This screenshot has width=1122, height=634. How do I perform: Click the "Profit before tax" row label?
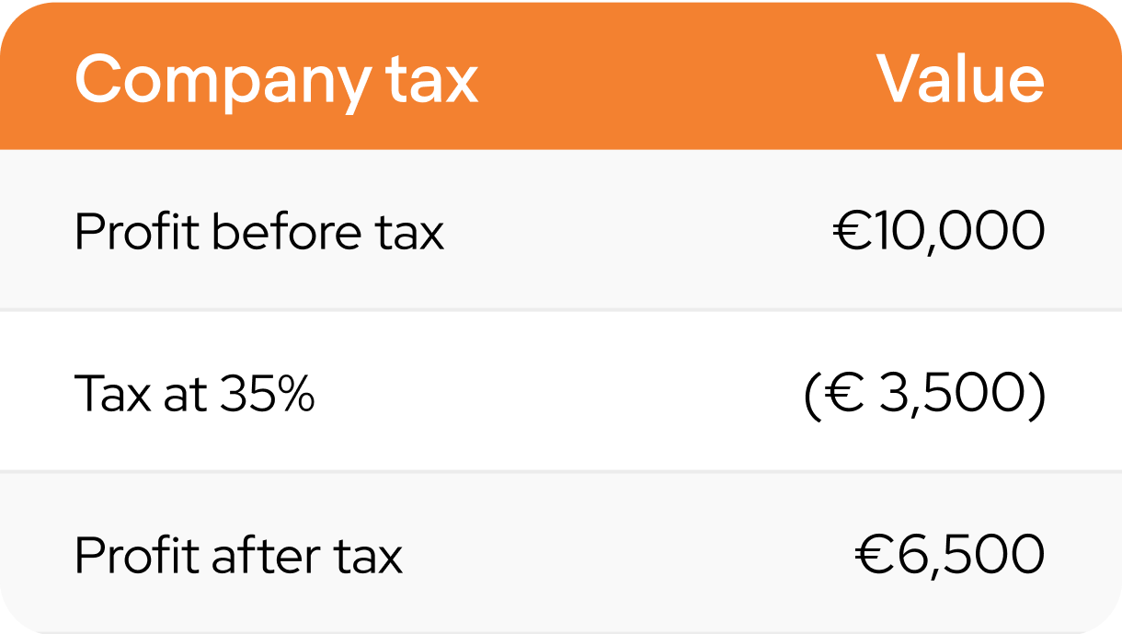(258, 232)
